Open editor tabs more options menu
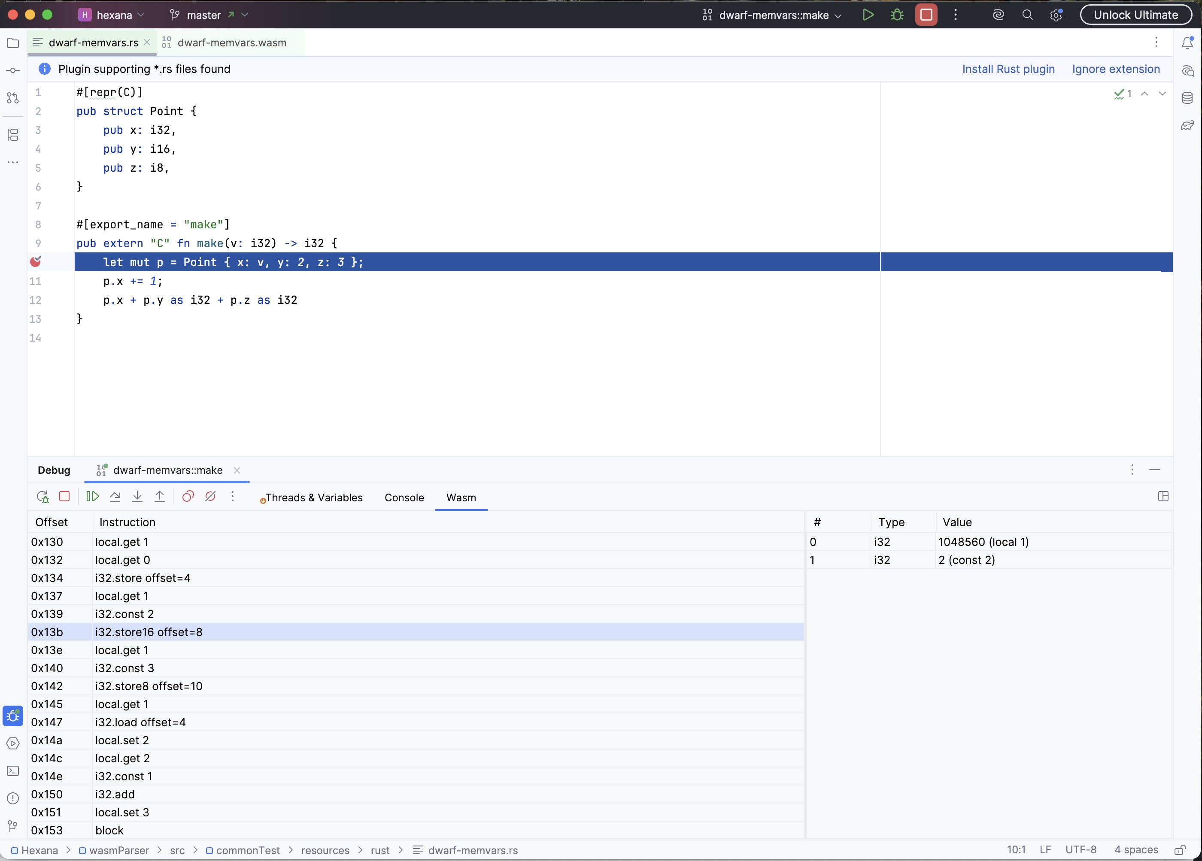Screen dimensions: 1202x861 point(1156,42)
